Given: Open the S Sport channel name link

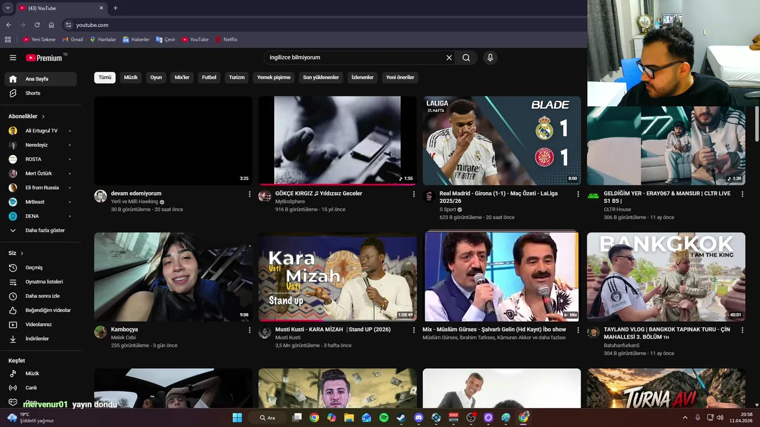Looking at the screenshot, I should (448, 209).
